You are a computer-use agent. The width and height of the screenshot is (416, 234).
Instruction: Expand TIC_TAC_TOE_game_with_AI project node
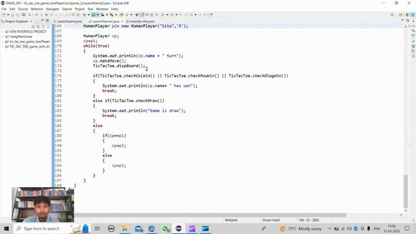[3, 46]
